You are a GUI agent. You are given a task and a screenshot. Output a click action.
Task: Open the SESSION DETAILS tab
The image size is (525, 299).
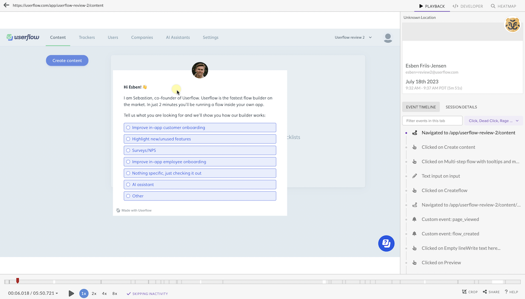click(461, 107)
